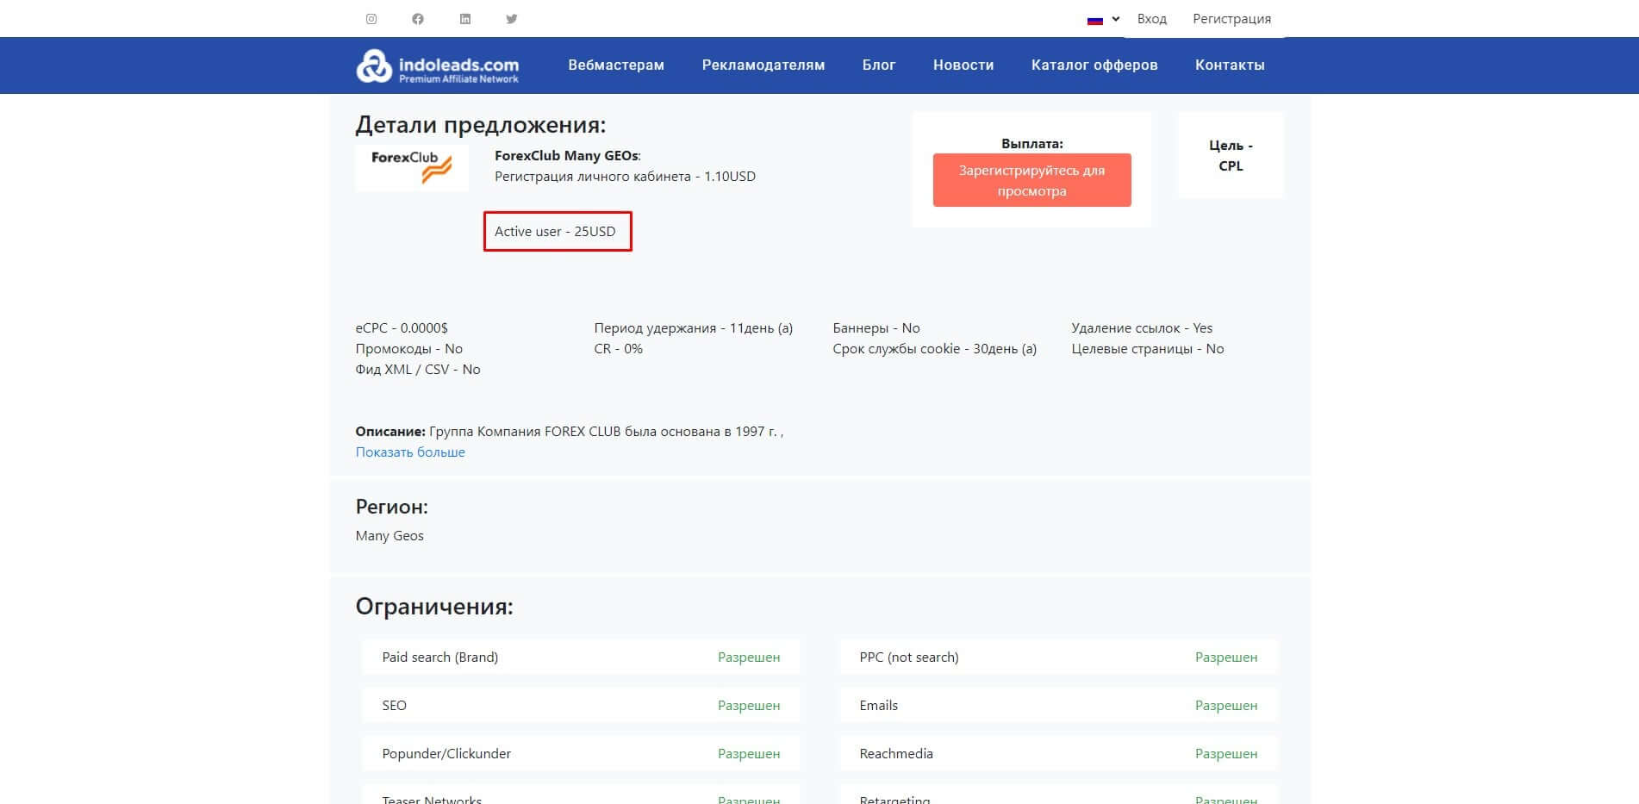
Task: Click the Баннеры - No text
Action: point(876,328)
